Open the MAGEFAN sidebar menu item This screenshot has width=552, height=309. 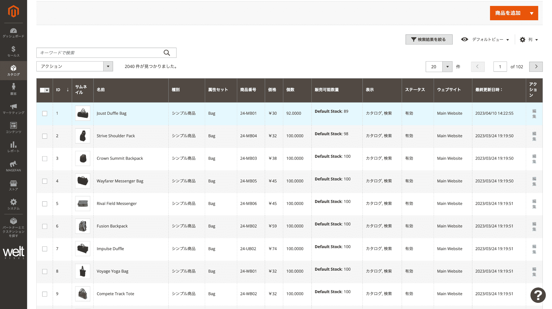coord(13,166)
